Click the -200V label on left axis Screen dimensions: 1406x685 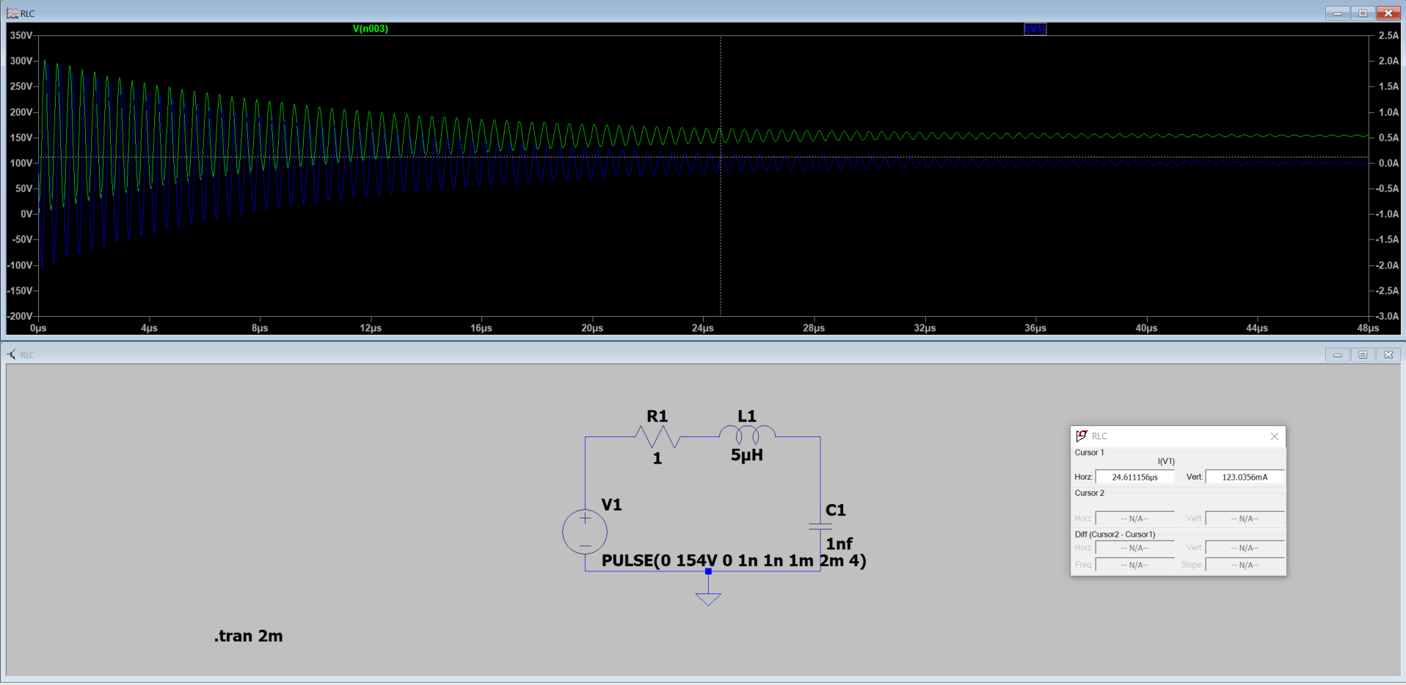(21, 316)
